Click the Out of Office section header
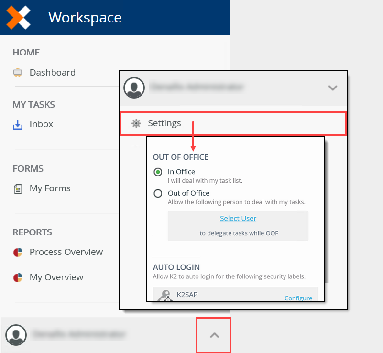The width and height of the screenshot is (383, 353). (180, 157)
